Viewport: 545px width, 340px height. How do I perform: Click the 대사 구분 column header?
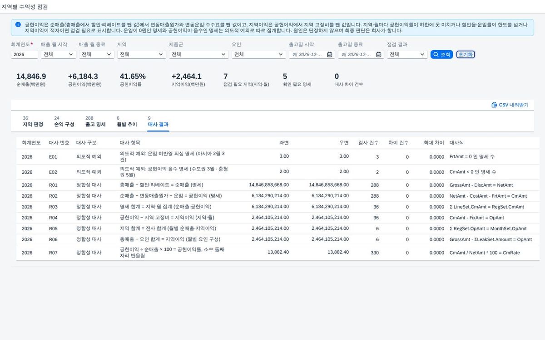[x=86, y=143]
